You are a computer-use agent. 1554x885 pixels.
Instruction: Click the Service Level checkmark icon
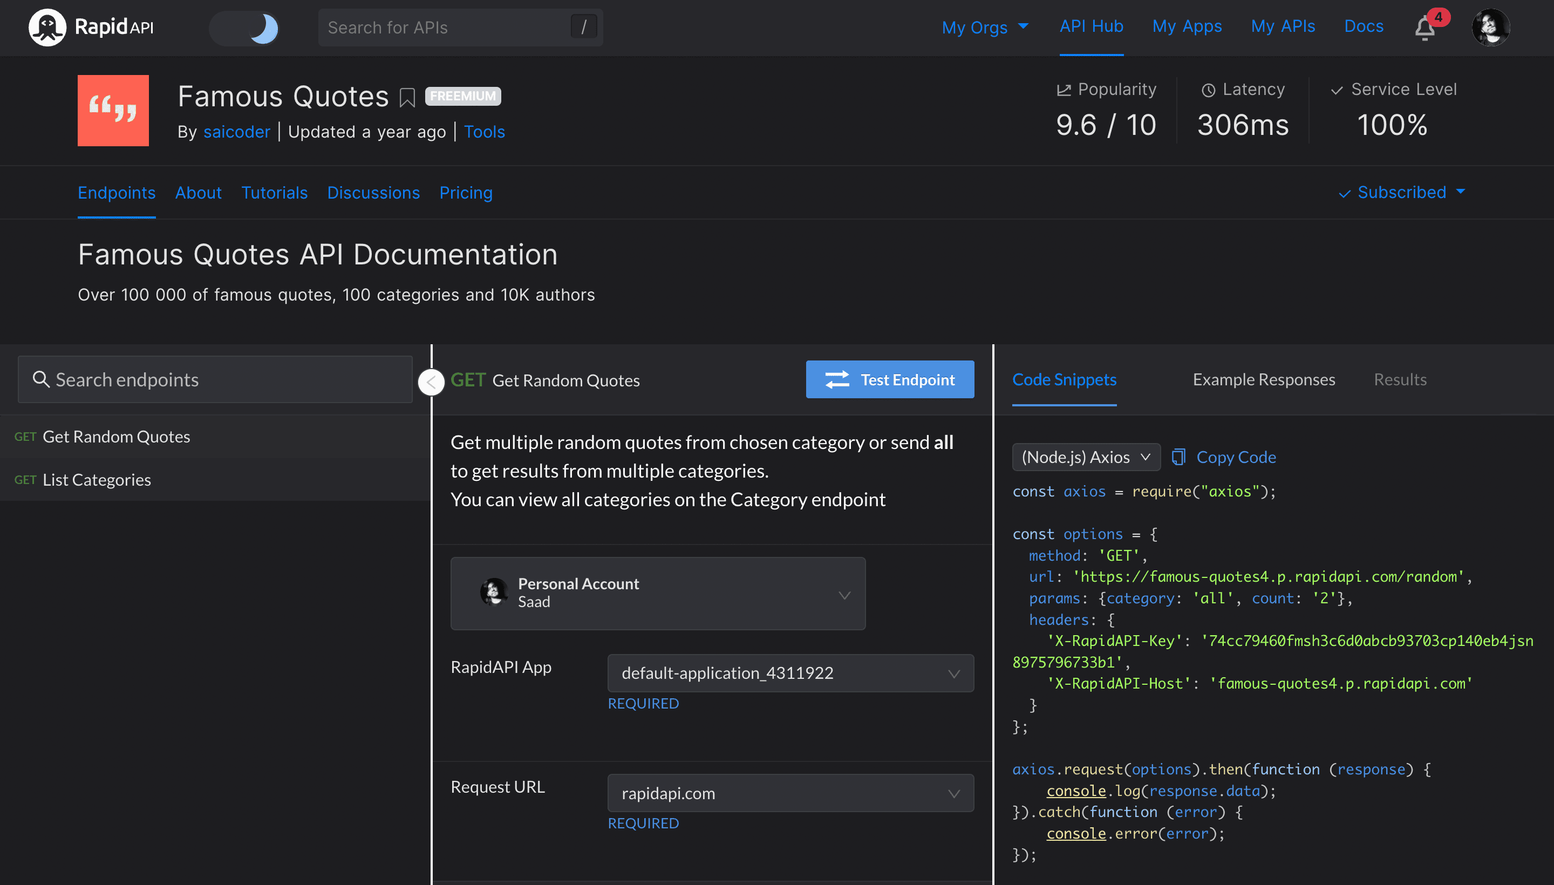point(1337,91)
